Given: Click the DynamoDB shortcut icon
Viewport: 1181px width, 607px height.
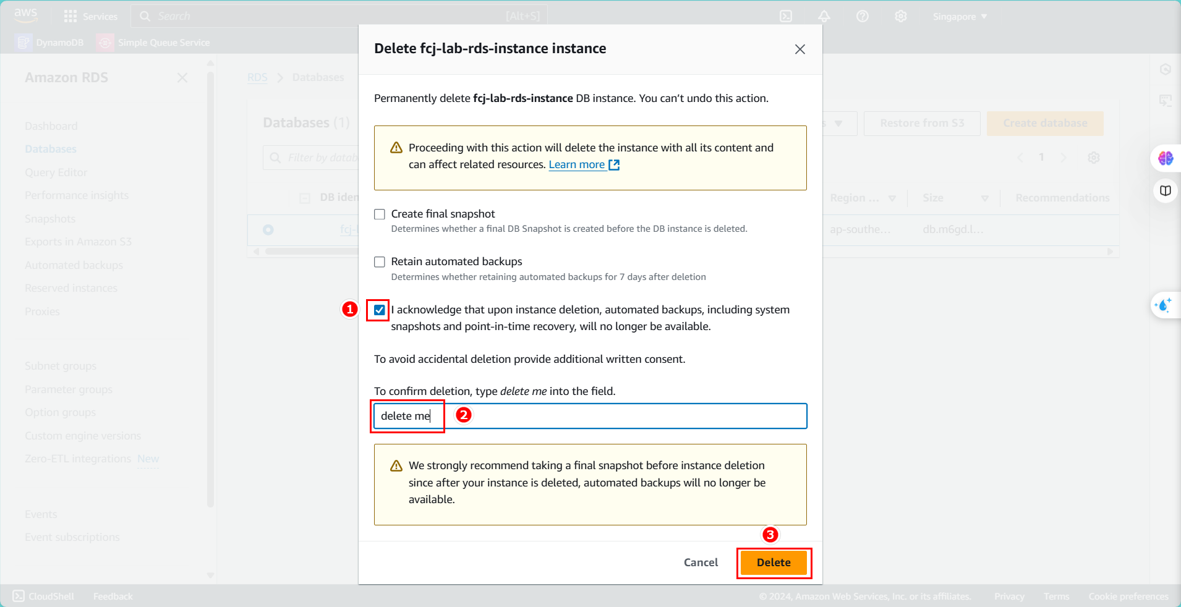Looking at the screenshot, I should [23, 42].
